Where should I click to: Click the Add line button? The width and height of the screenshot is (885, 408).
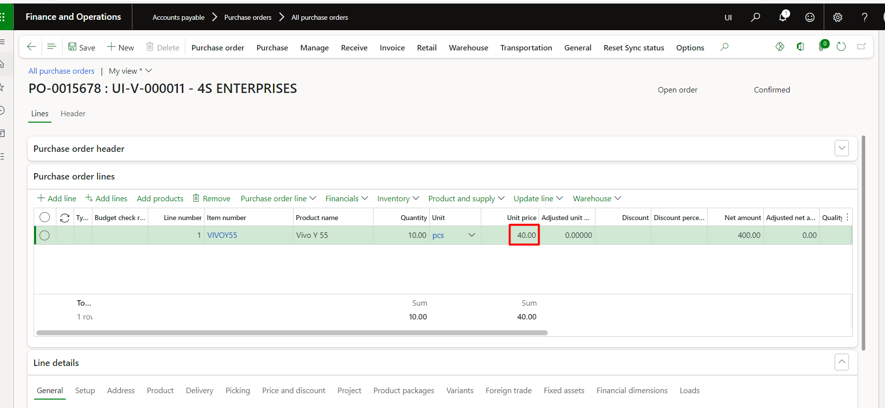click(x=57, y=198)
